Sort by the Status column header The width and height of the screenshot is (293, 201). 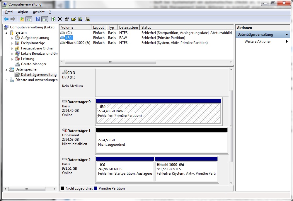(187, 28)
